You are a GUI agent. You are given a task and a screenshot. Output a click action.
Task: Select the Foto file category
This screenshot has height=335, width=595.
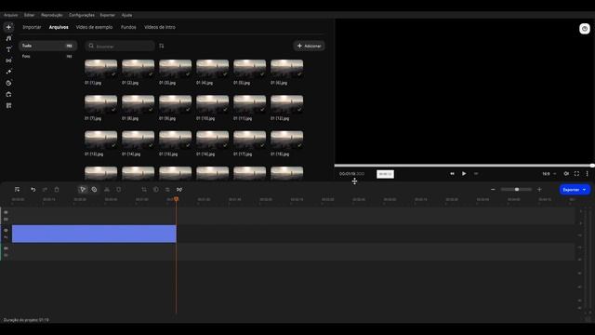click(47, 56)
